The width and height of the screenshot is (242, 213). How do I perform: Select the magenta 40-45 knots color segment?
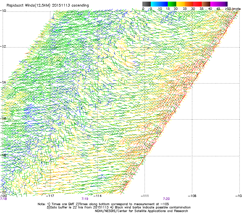(x=215, y=4)
